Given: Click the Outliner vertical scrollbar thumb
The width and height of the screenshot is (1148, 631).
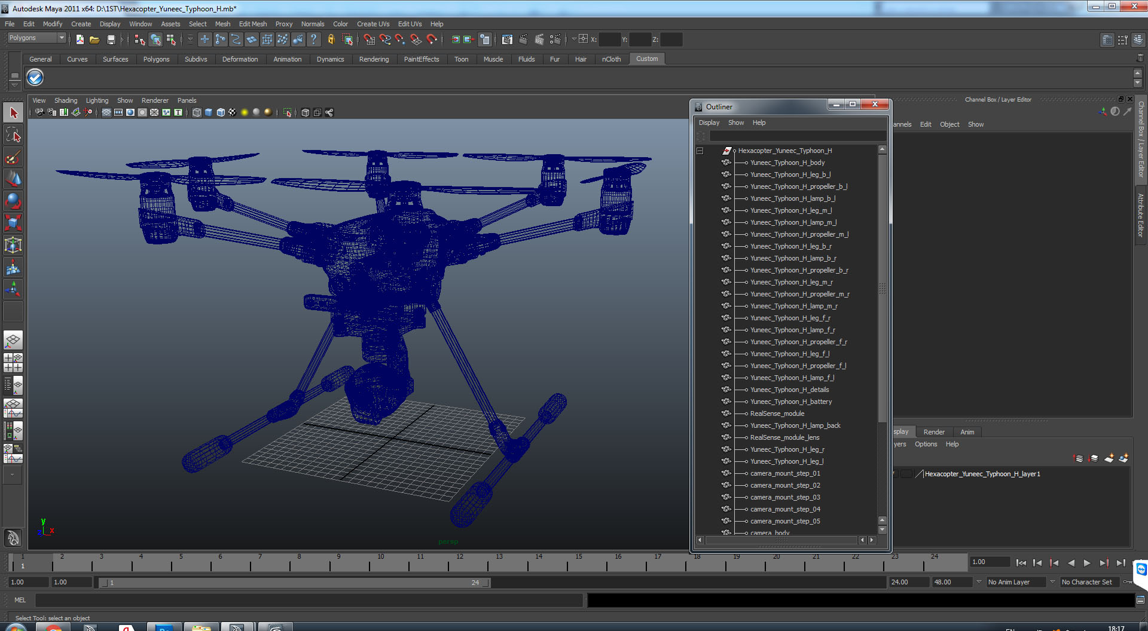Looking at the screenshot, I should 882,287.
